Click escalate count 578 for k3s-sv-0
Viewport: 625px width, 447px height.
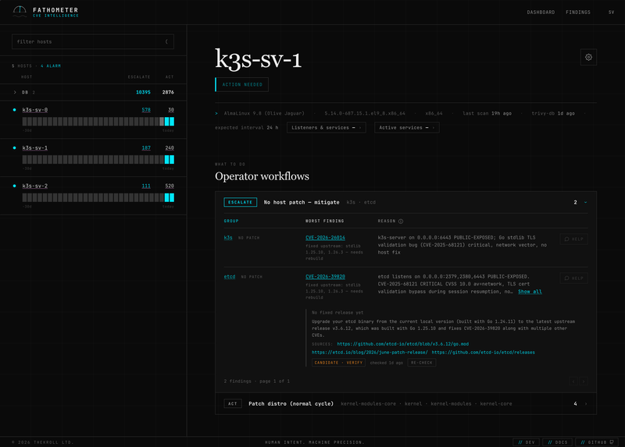coord(146,110)
